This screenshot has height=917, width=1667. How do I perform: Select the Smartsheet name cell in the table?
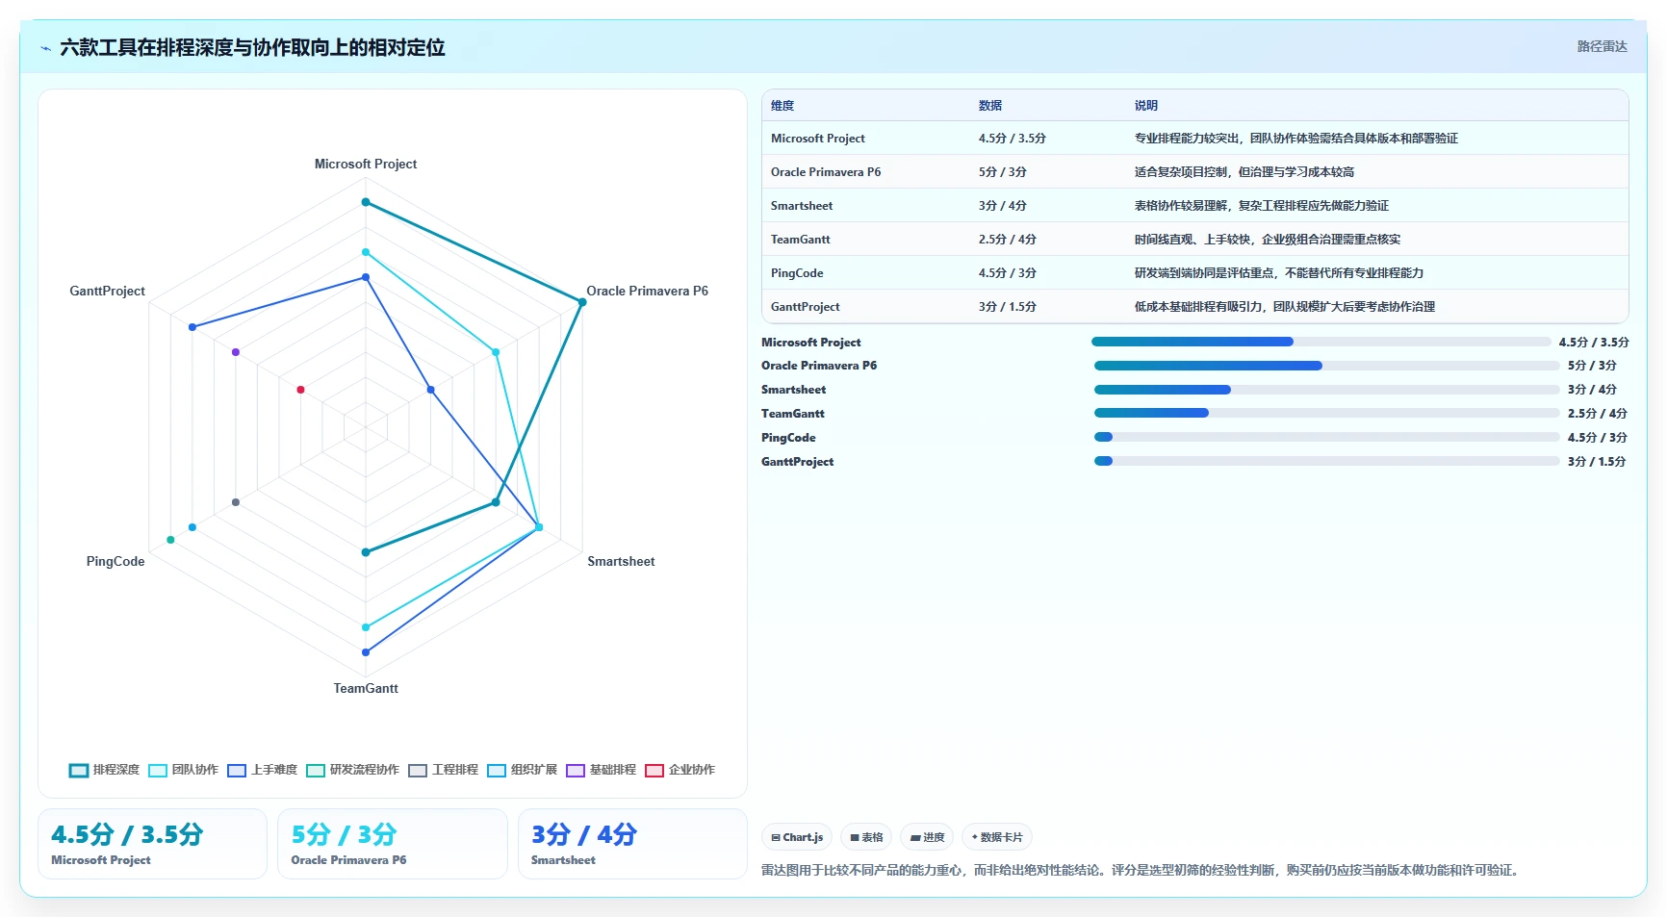point(802,205)
